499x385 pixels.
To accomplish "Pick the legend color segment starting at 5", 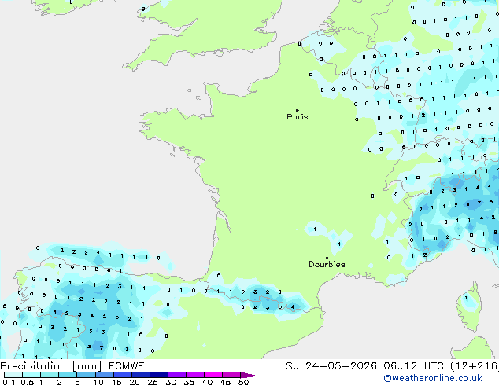I will click(86, 375).
